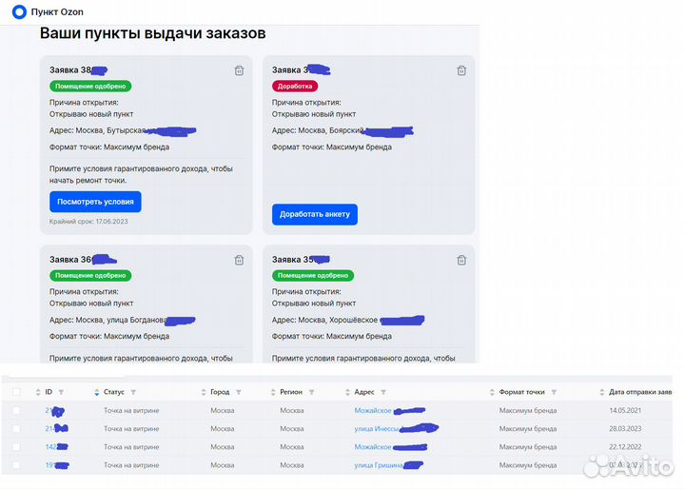Delete the Боярский application with trash icon
This screenshot has width=685, height=490.
pyautogui.click(x=461, y=70)
